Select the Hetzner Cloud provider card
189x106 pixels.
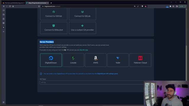tap(140, 60)
